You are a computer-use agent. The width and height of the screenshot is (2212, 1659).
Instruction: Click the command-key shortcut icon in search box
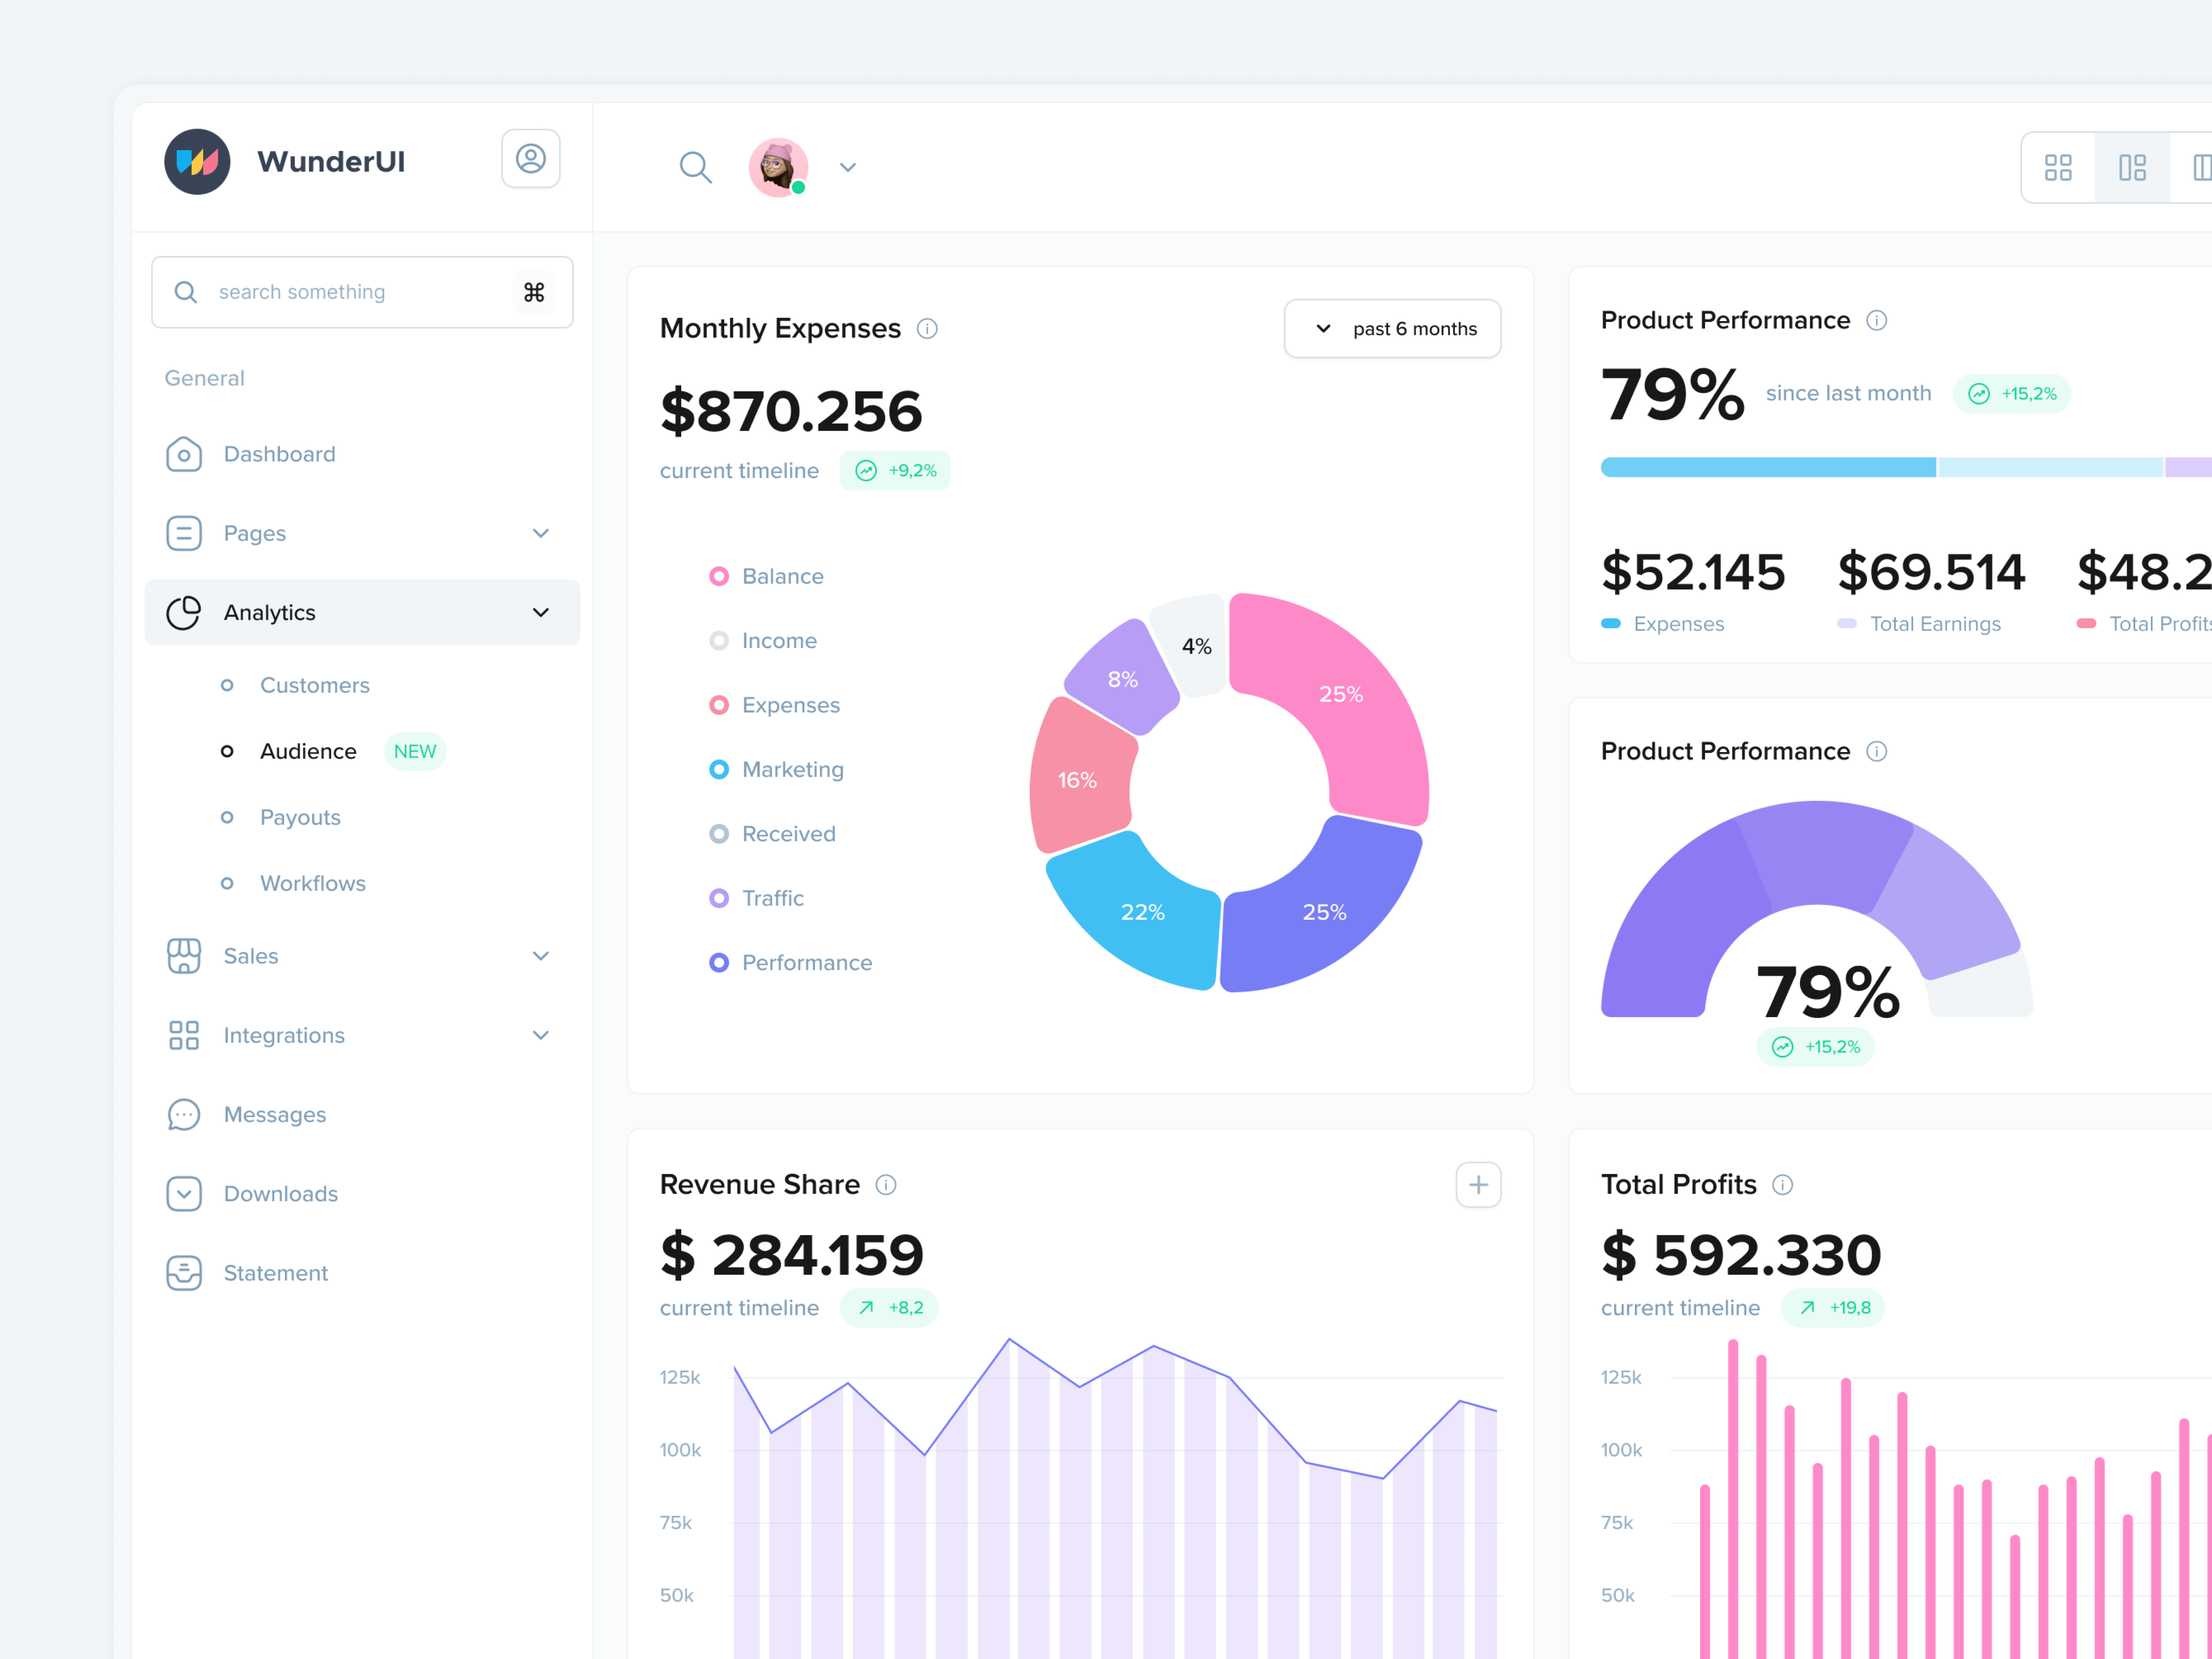[534, 292]
